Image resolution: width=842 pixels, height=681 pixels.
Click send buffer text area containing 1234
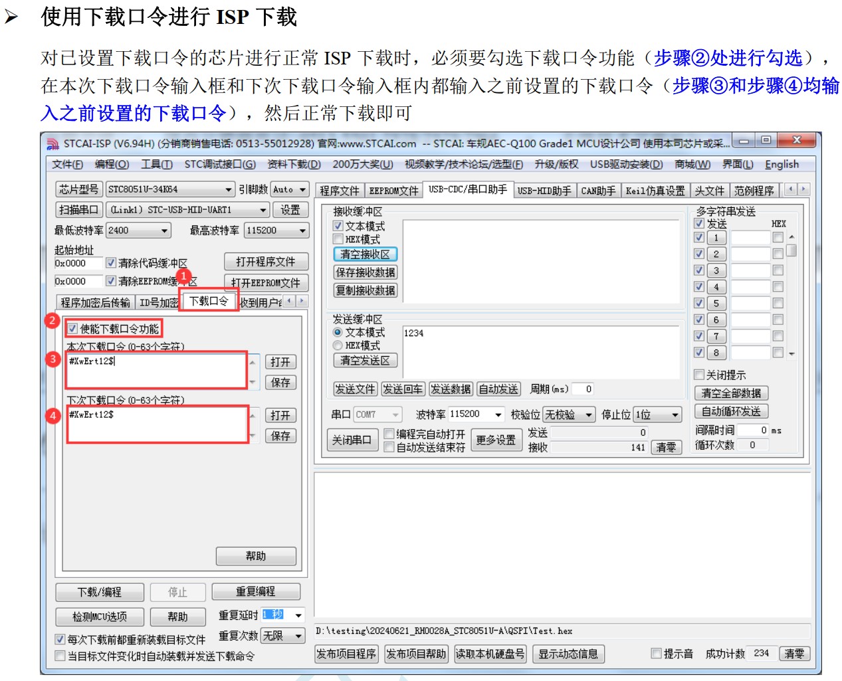click(x=542, y=351)
